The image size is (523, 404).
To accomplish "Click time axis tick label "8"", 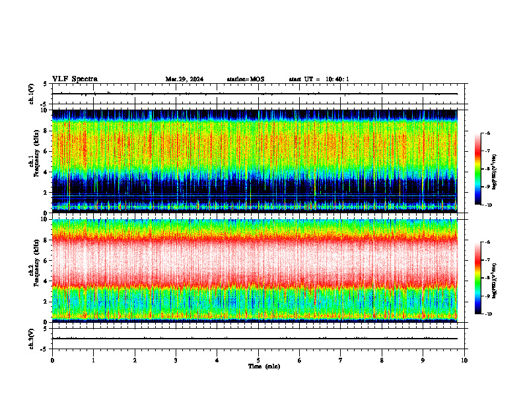I will click(382, 360).
